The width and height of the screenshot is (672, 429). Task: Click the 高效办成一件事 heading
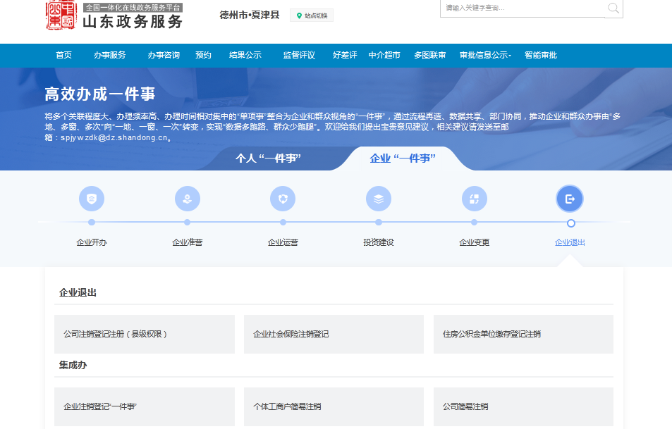100,94
